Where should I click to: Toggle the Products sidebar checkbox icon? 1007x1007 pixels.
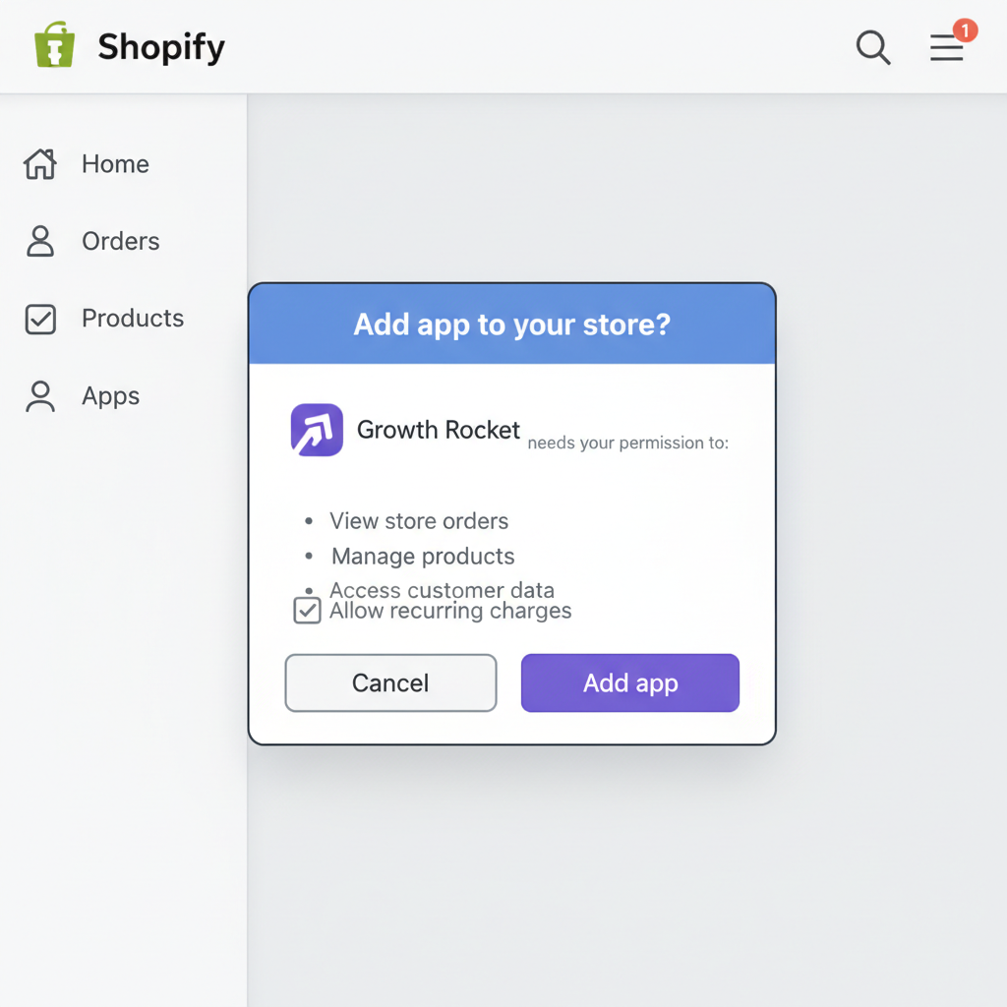pos(40,319)
